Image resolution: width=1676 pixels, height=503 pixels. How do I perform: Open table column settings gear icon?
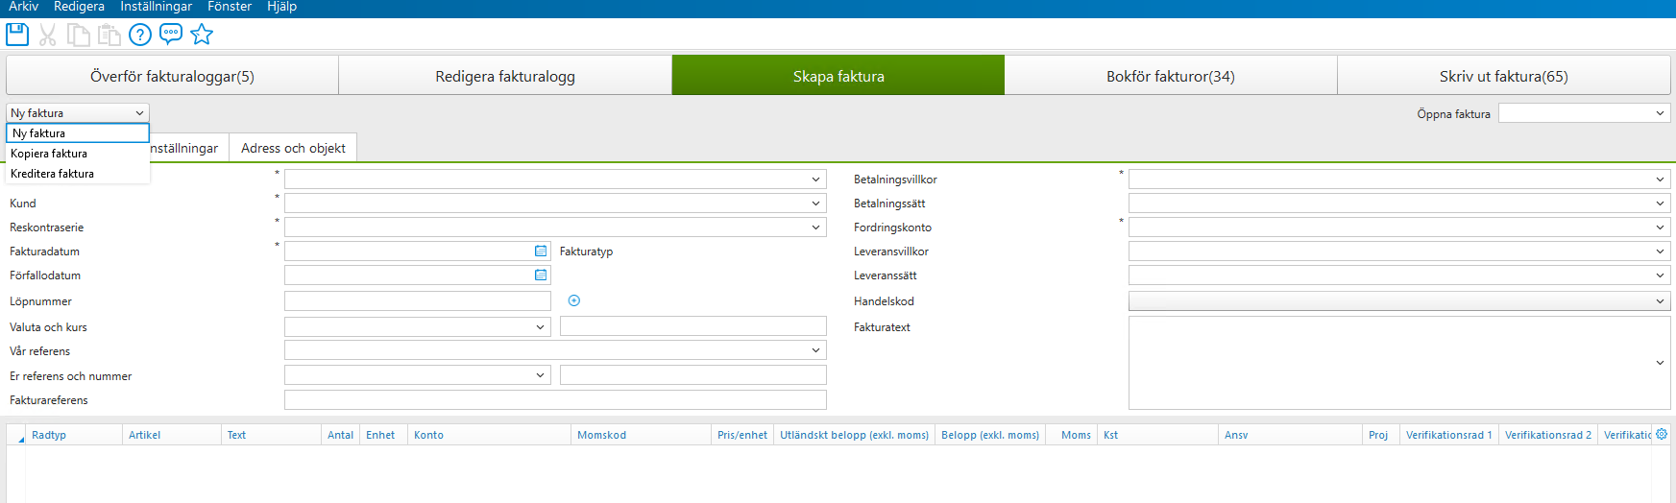1662,434
